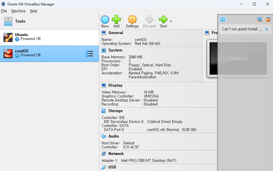
Task: Select the Tools entry in sidebar
Action: tap(49, 21)
